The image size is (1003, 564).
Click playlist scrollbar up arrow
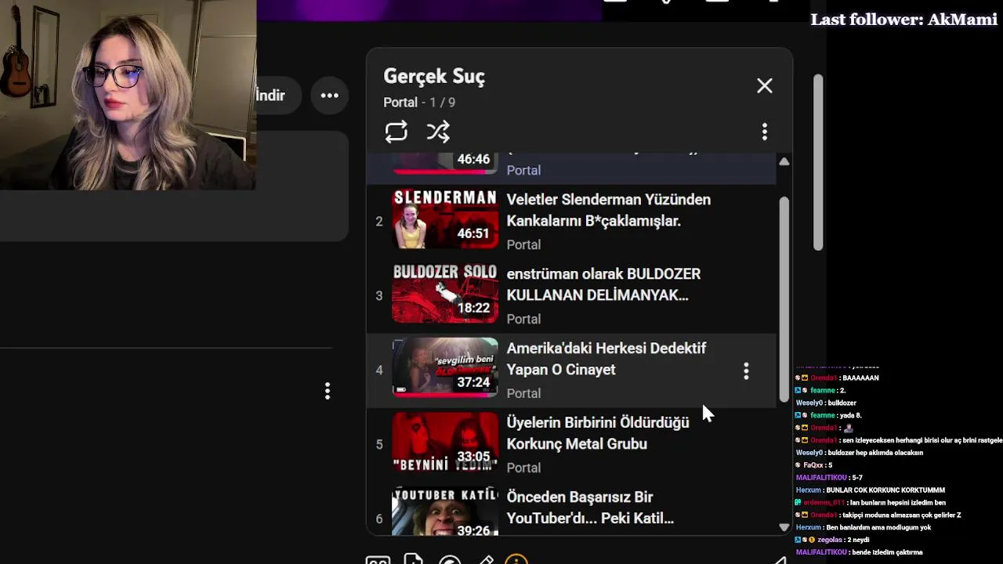click(784, 161)
